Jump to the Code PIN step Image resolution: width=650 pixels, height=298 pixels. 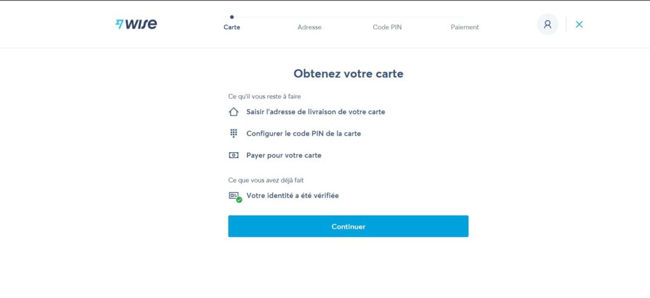pyautogui.click(x=387, y=27)
